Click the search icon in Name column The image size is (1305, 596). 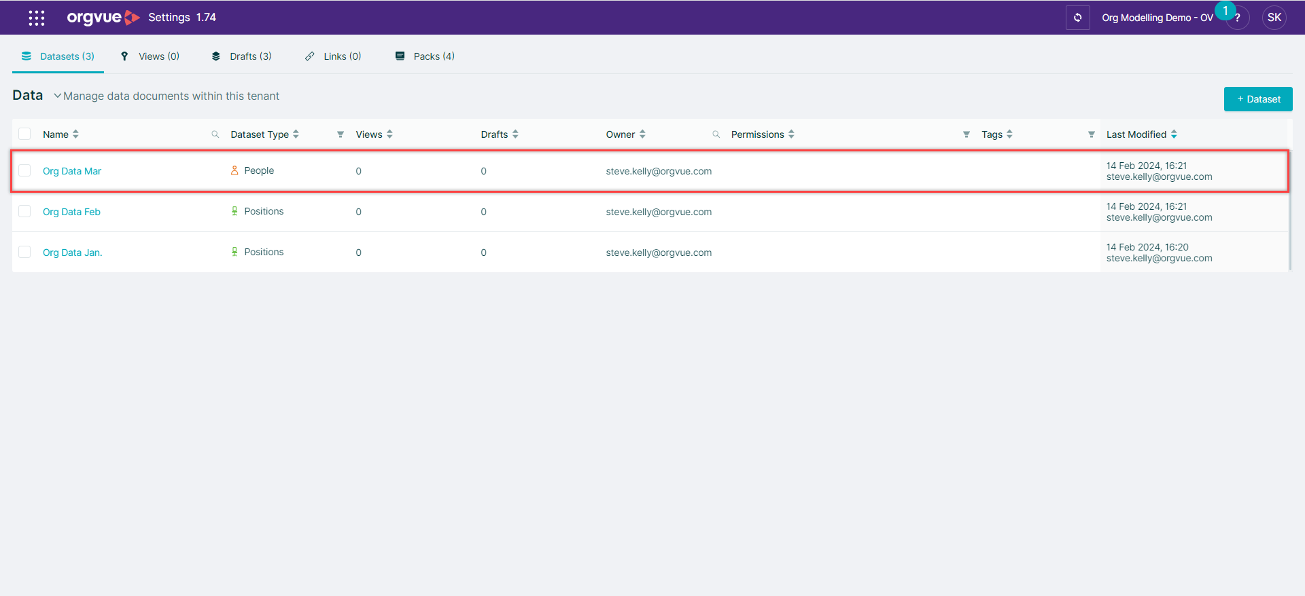pyautogui.click(x=215, y=134)
